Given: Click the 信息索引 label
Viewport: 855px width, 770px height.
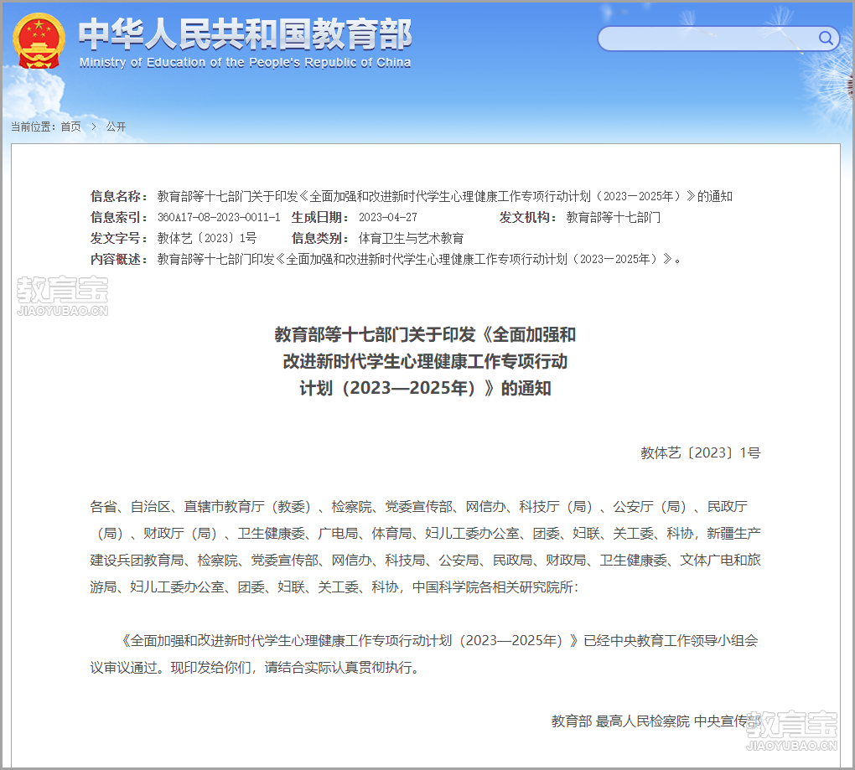Looking at the screenshot, I should click(119, 218).
